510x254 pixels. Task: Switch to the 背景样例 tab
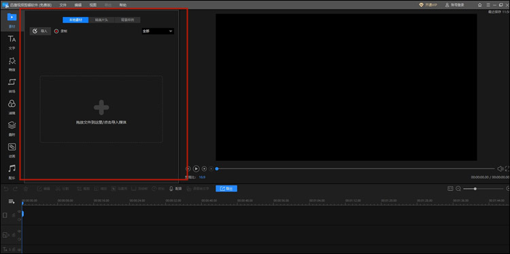[128, 20]
